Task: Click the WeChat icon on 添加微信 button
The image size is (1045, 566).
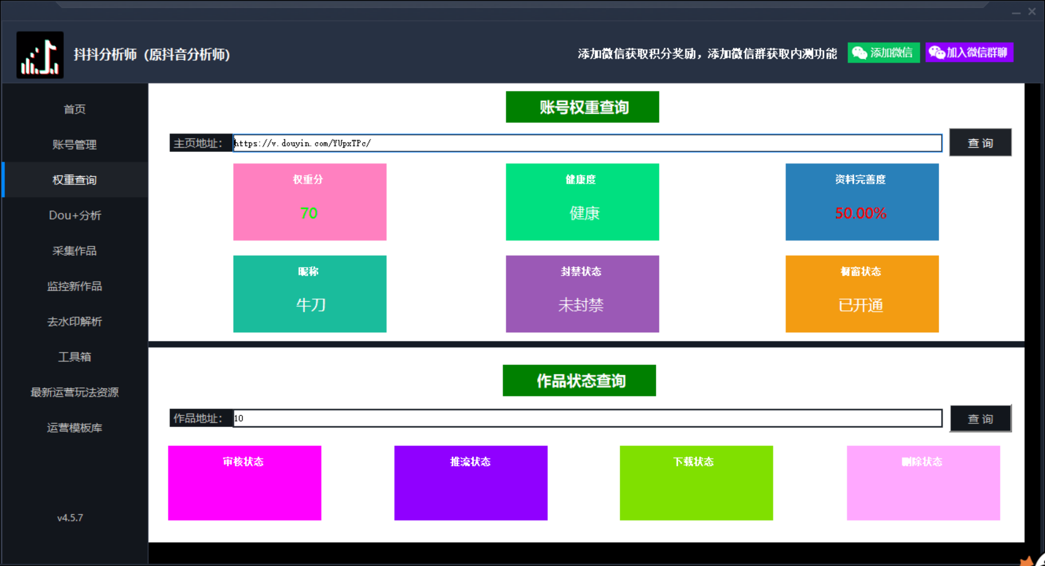Action: [860, 52]
